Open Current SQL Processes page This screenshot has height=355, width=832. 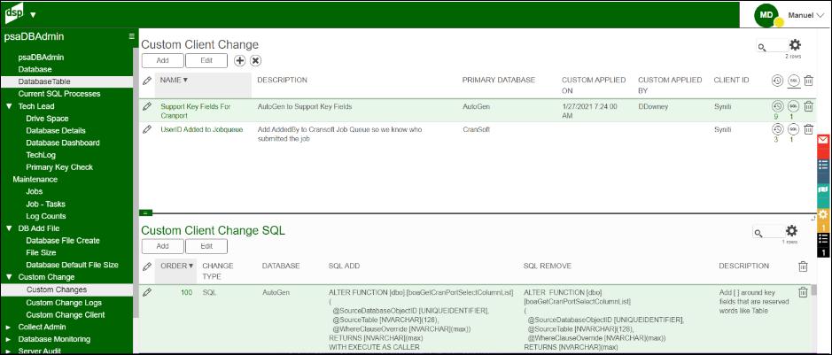[58, 94]
